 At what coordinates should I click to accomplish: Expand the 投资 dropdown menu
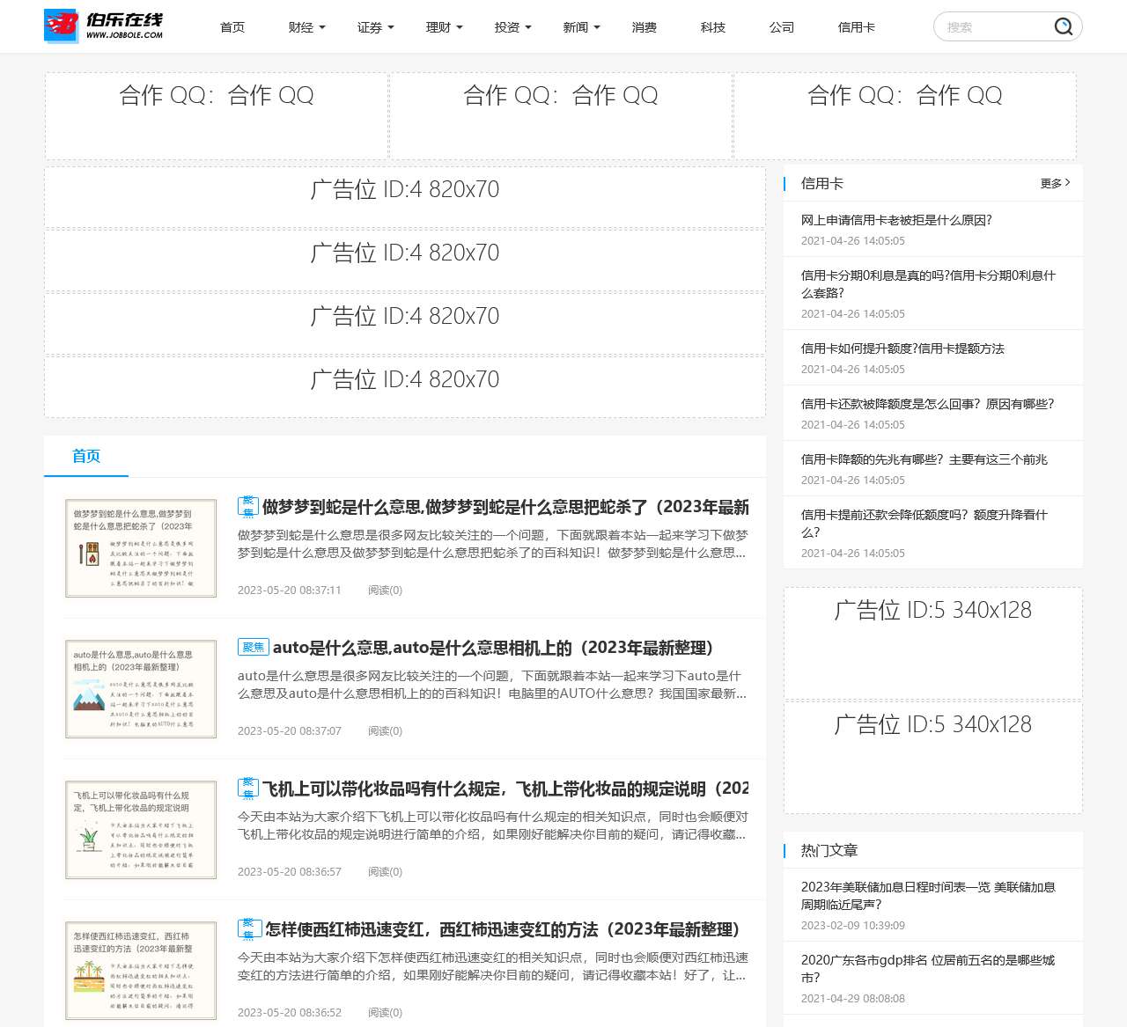click(512, 27)
